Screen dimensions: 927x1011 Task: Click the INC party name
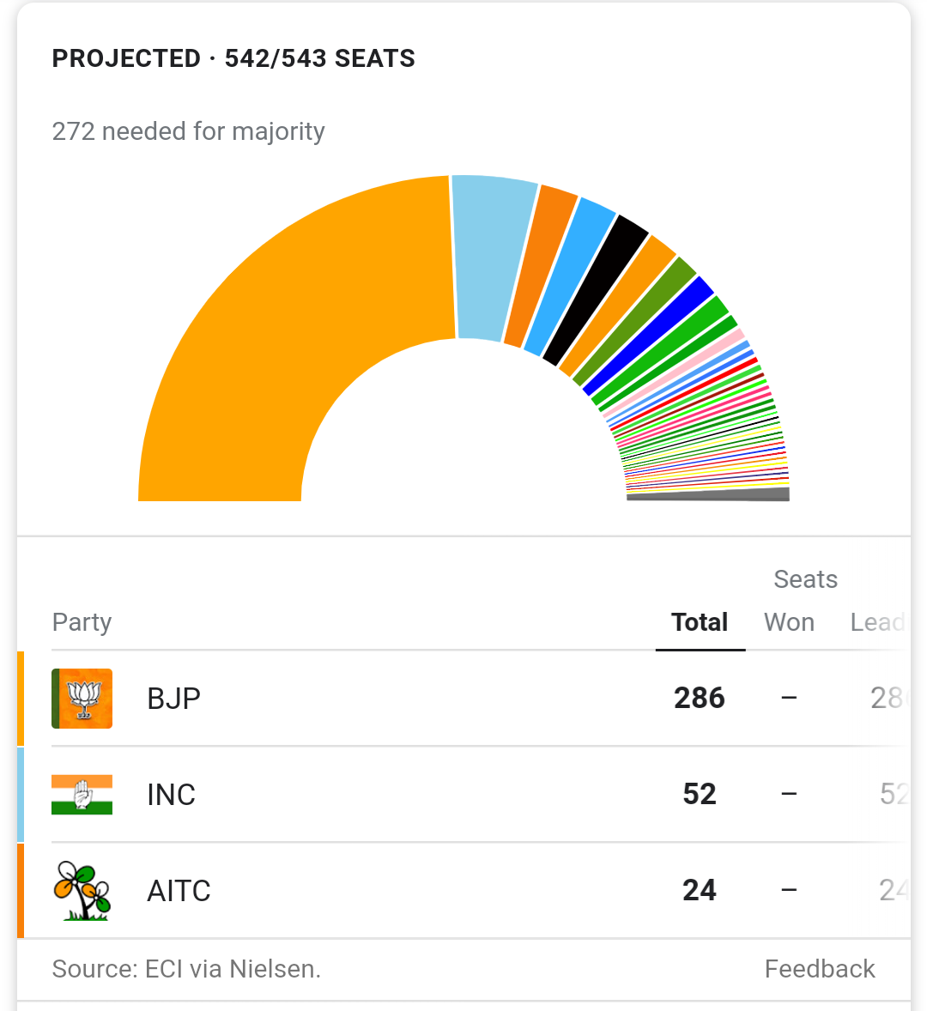(x=172, y=795)
